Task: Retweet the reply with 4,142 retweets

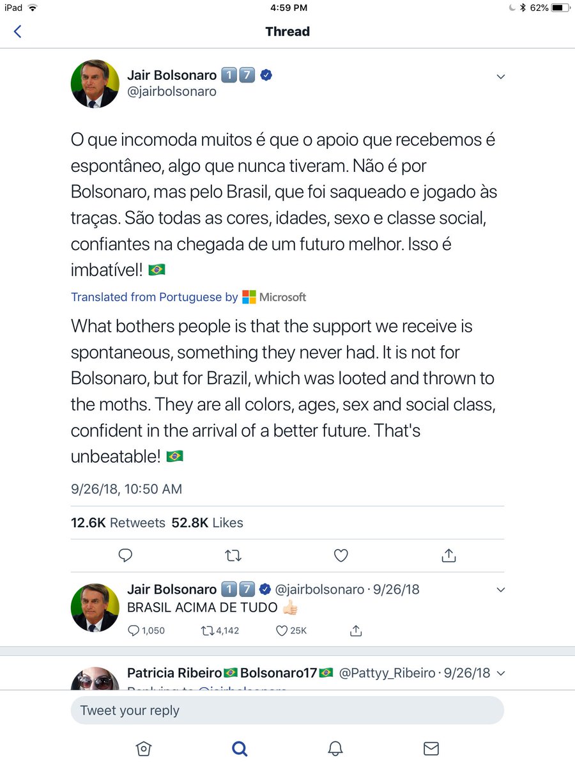Action: coord(220,630)
